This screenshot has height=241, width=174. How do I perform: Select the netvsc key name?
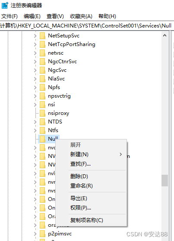[x=56, y=53]
